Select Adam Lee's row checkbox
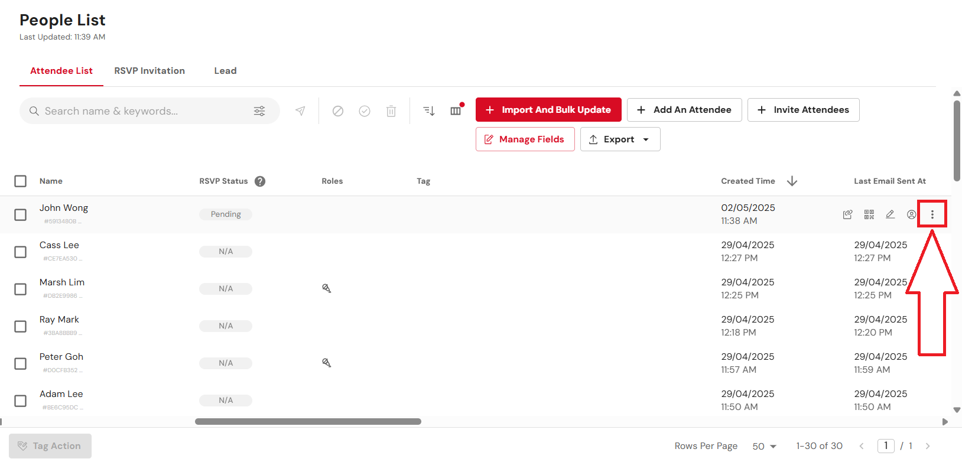 tap(21, 401)
